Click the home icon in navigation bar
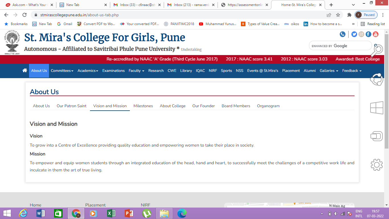 click(x=24, y=70)
